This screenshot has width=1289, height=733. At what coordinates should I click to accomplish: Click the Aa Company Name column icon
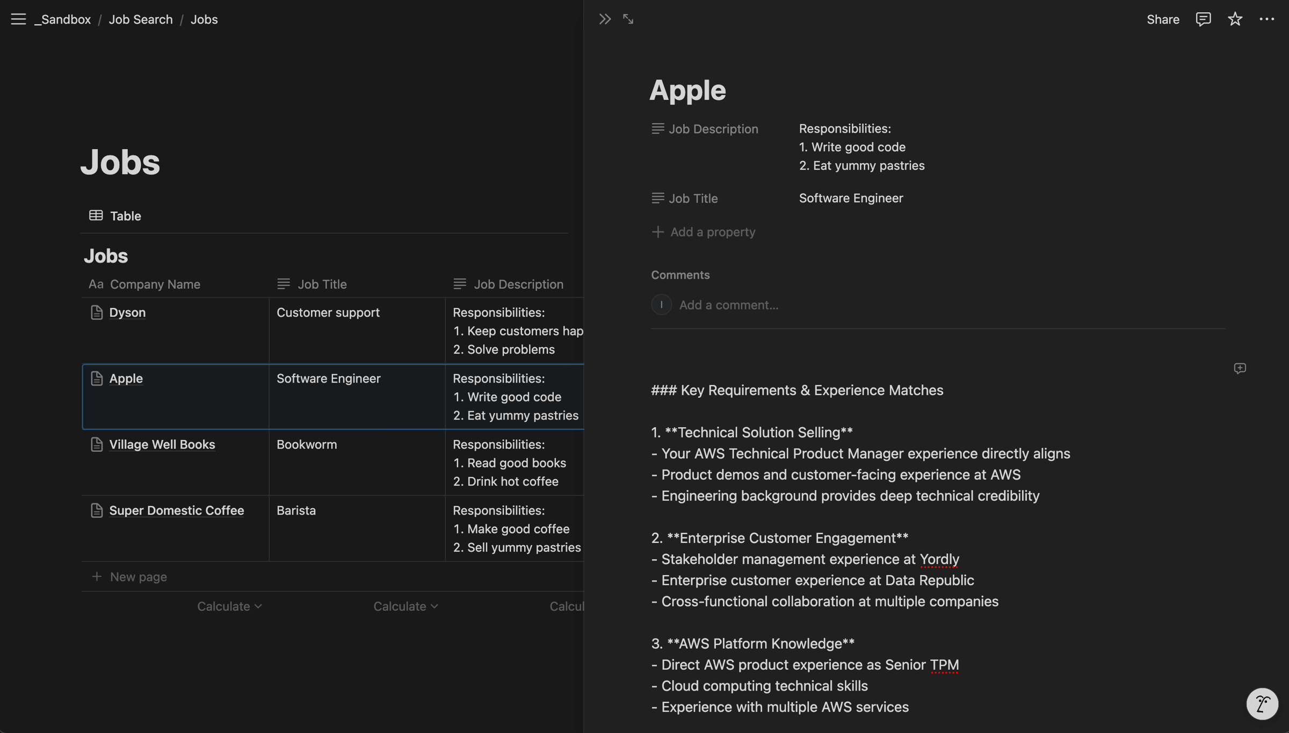[x=96, y=284]
